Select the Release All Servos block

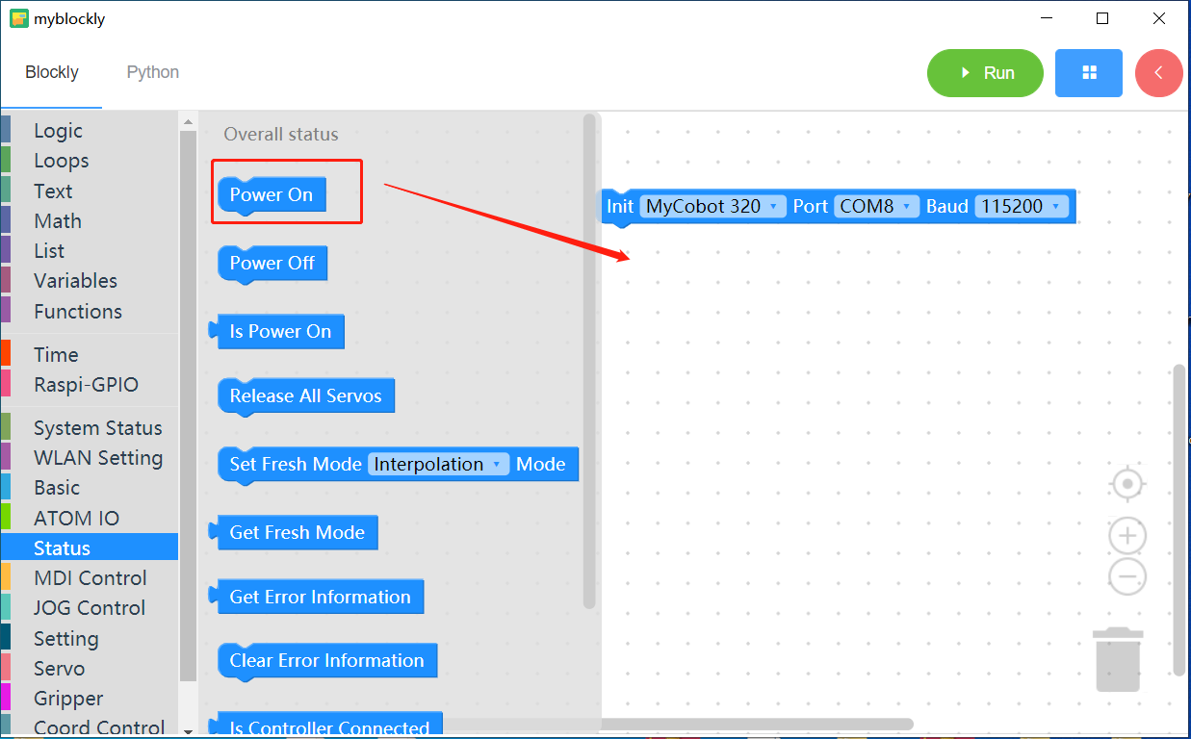click(x=306, y=396)
